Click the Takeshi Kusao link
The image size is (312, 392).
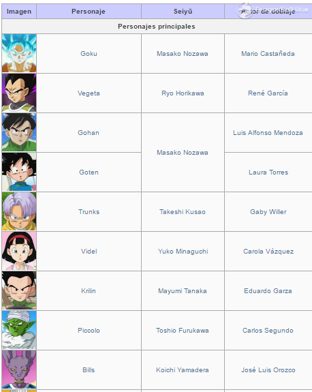point(183,212)
